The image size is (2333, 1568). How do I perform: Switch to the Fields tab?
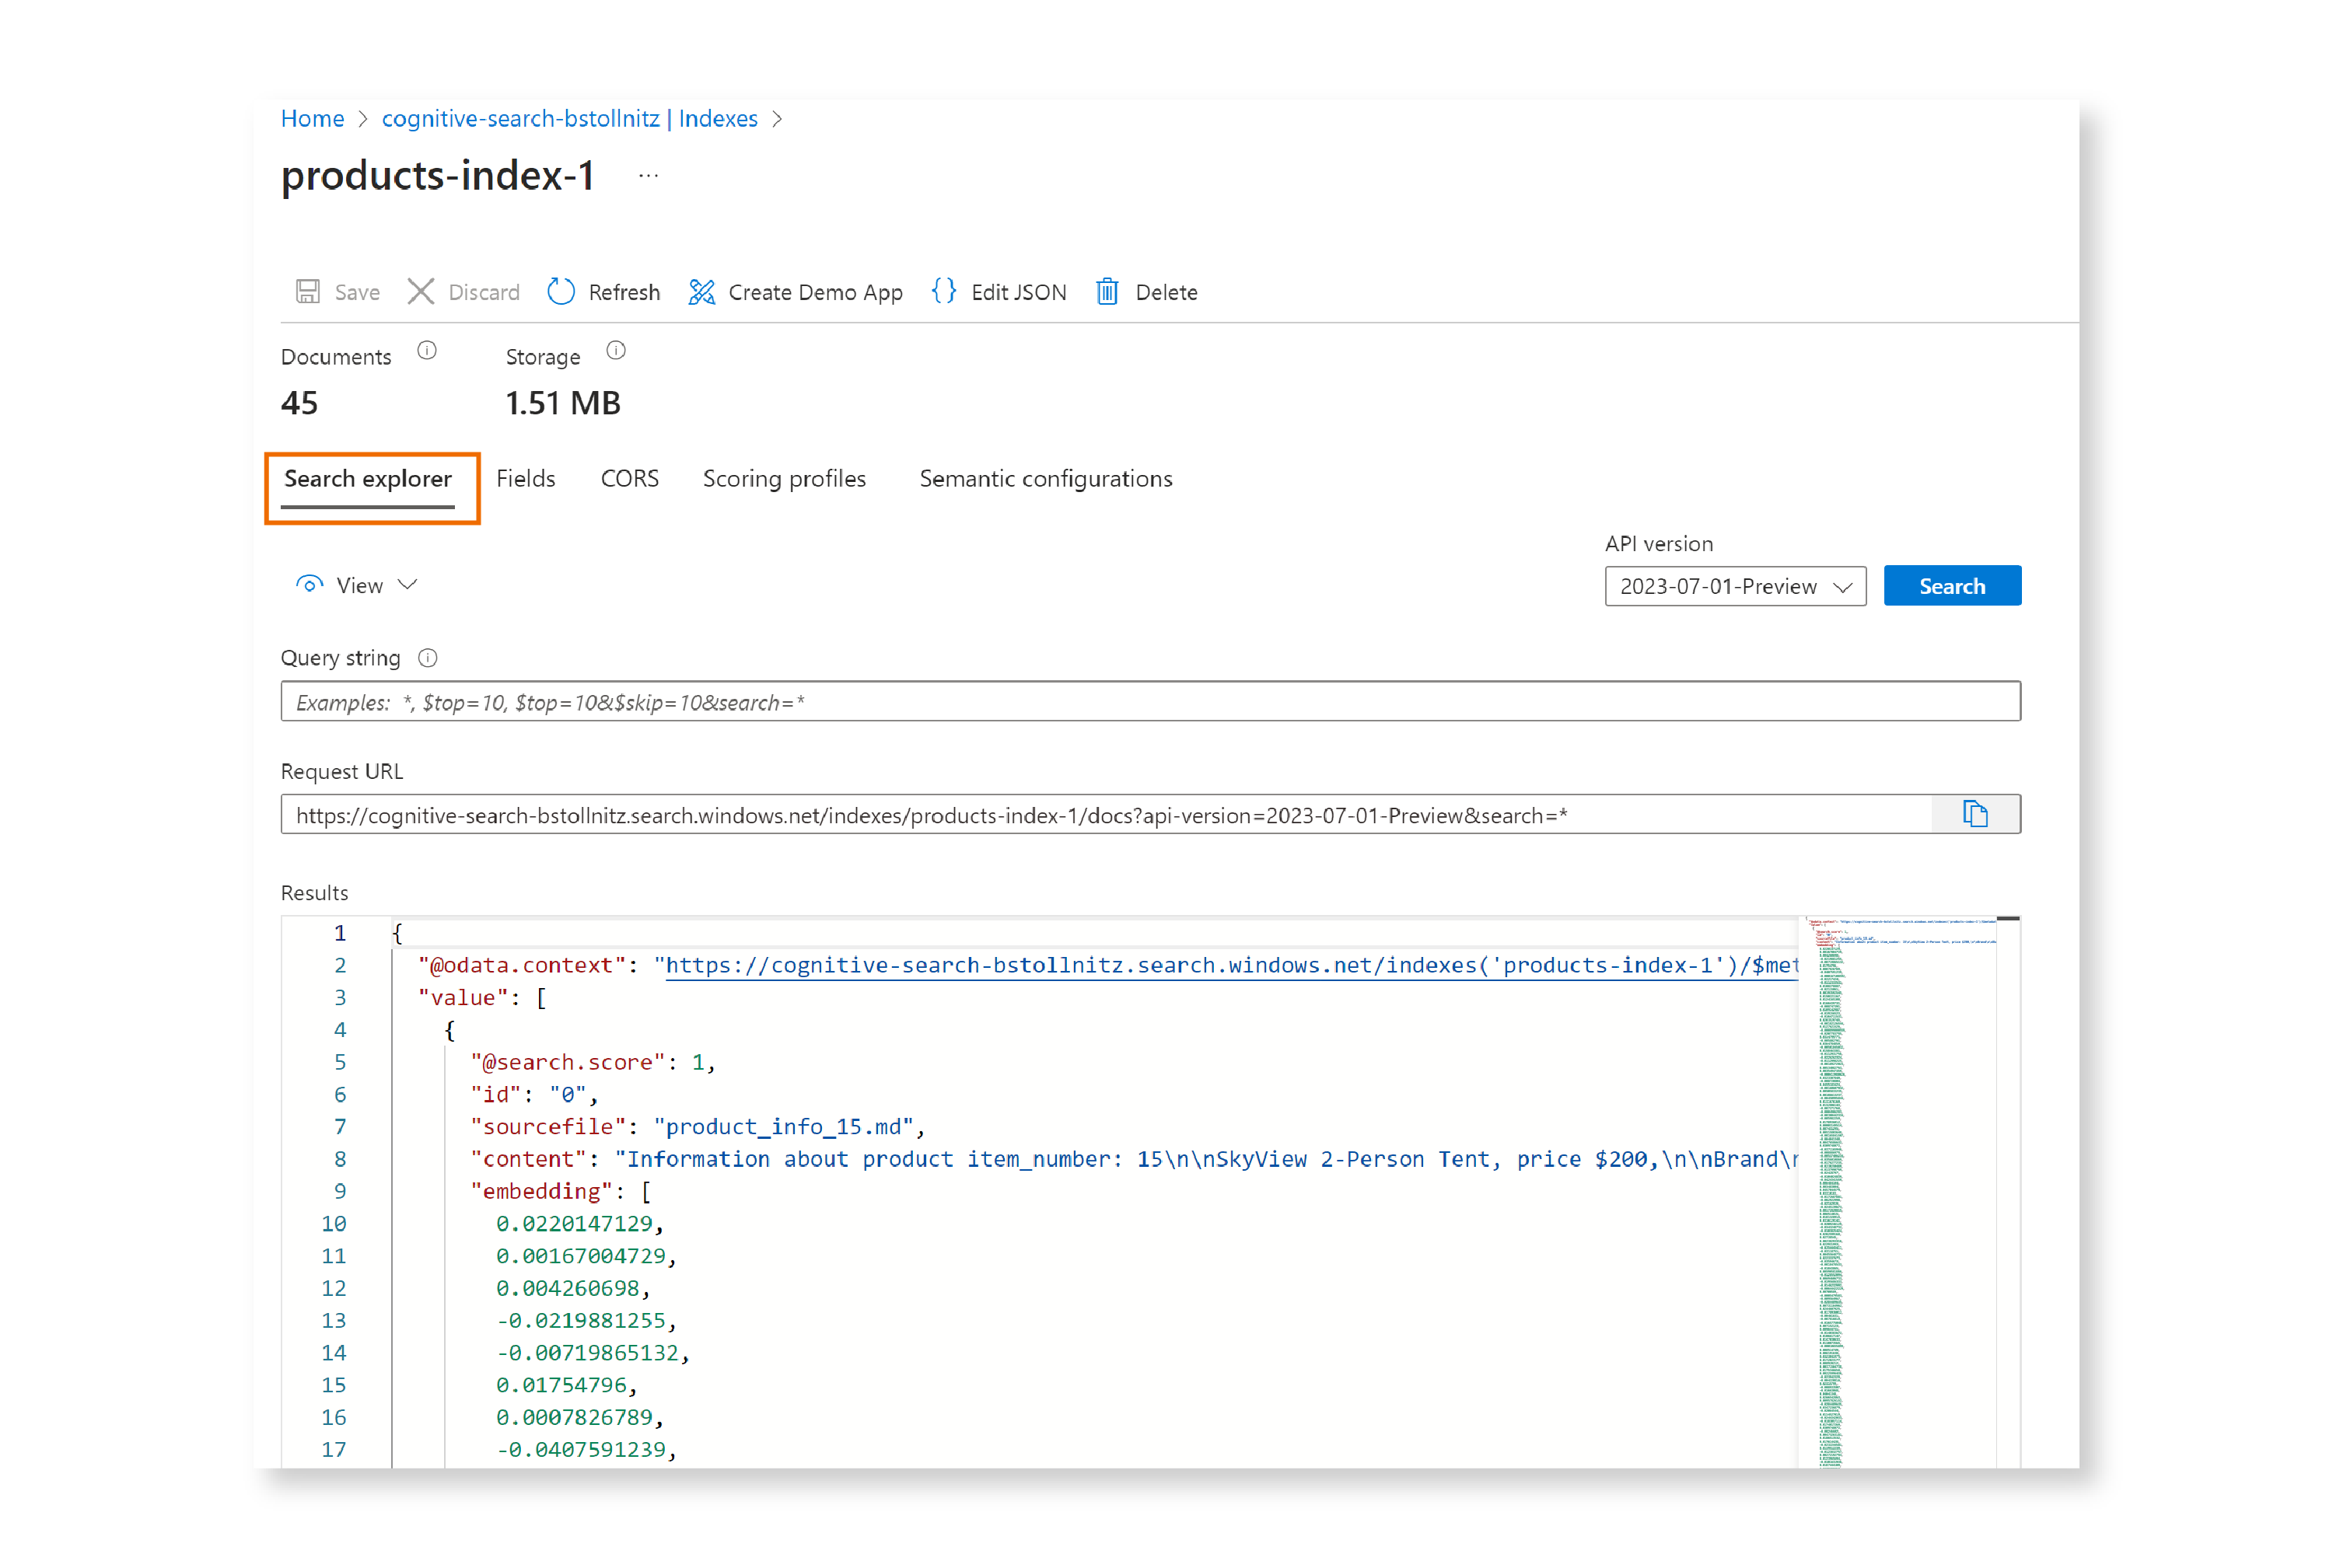click(x=525, y=479)
